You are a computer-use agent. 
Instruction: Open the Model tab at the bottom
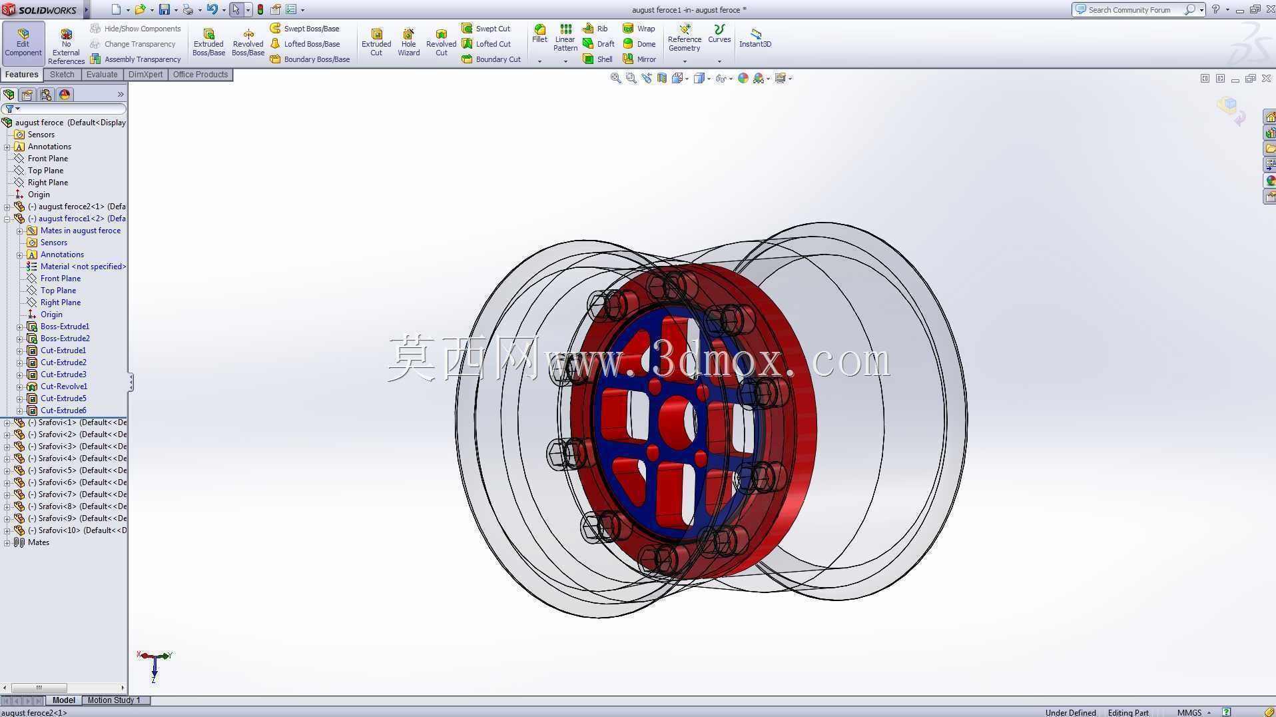[x=64, y=700]
